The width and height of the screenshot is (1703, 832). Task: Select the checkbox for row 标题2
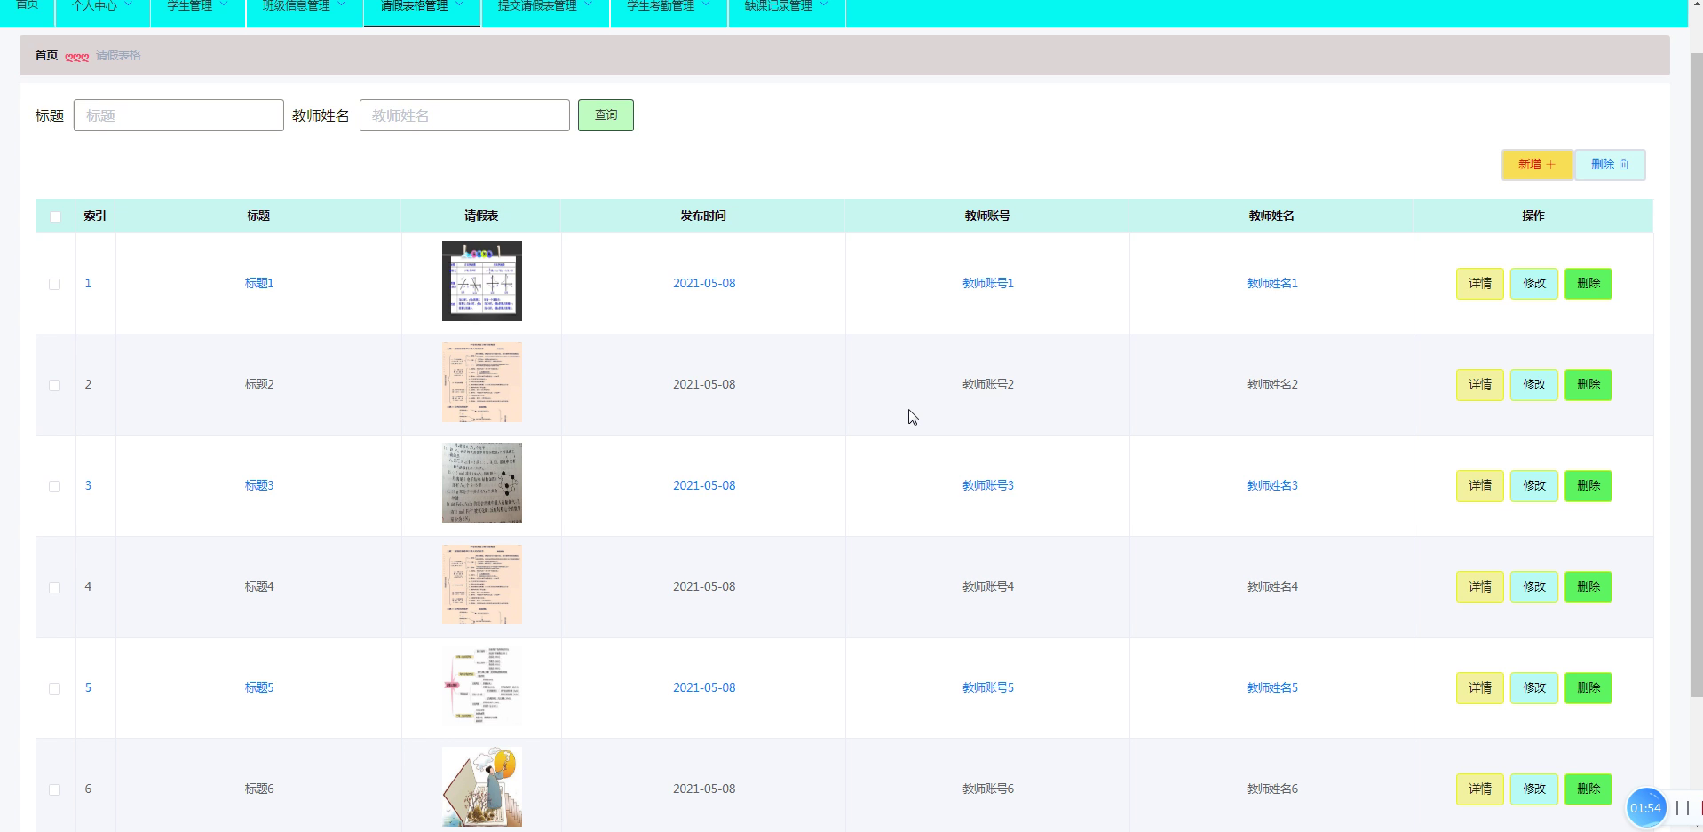54,385
